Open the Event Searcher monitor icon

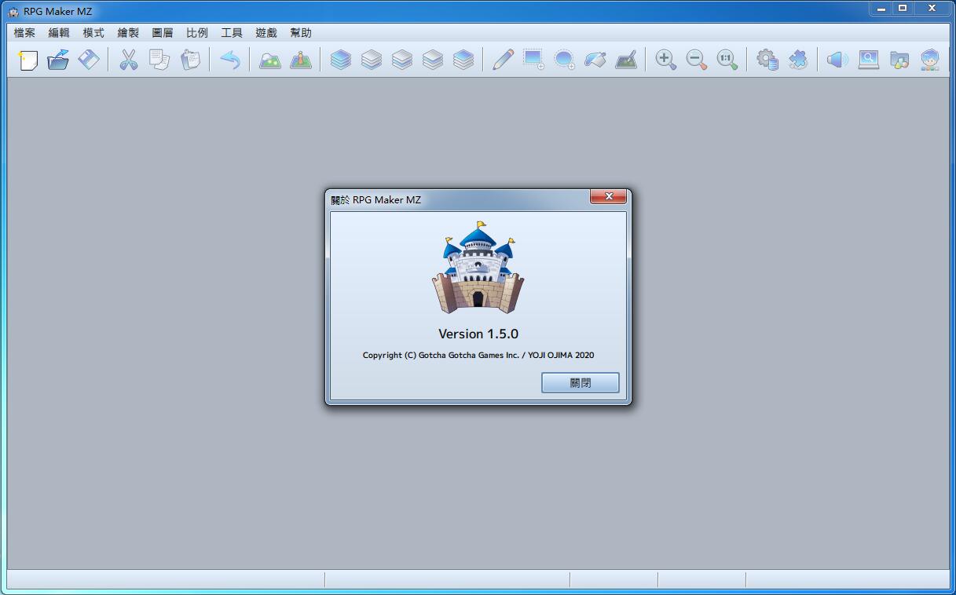click(x=868, y=60)
